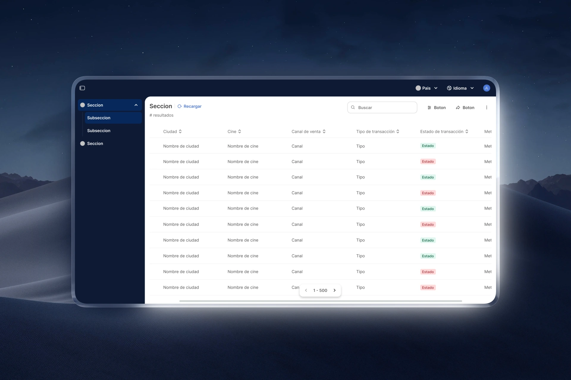Open the vertical three-dot options menu
The height and width of the screenshot is (380, 571).
(x=487, y=107)
